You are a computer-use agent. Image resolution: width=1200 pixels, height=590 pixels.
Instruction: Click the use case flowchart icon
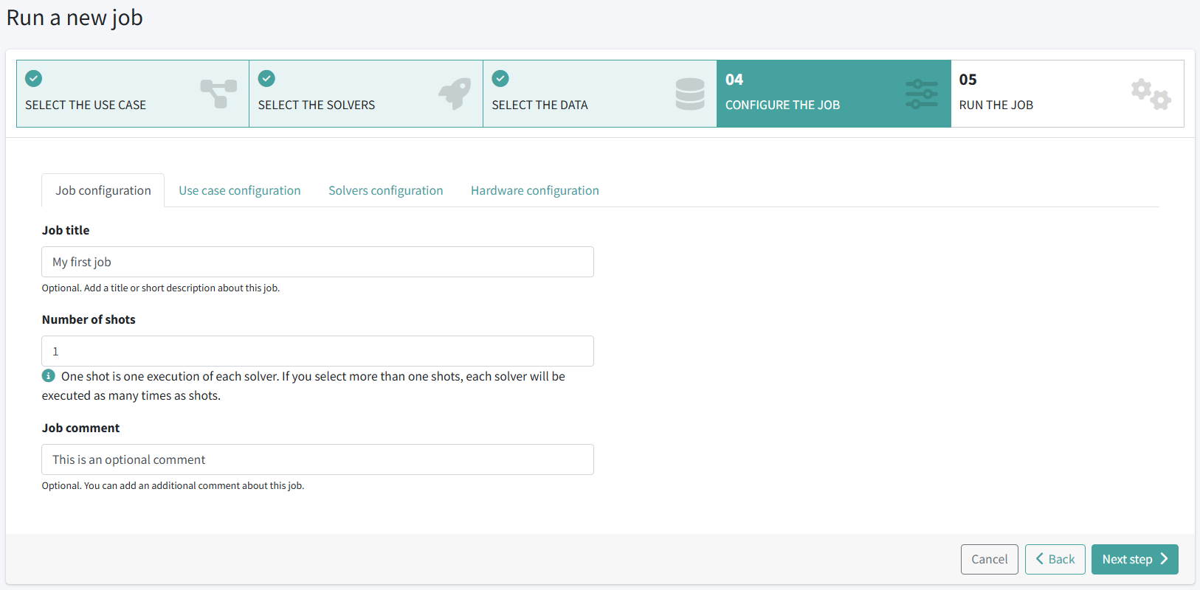click(218, 94)
